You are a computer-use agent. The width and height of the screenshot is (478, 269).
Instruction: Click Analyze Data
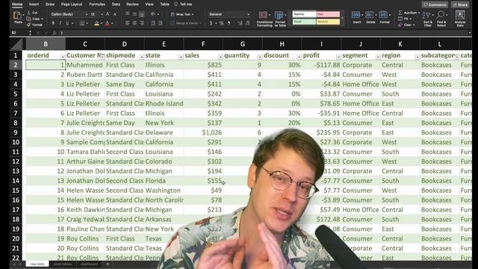(460, 19)
